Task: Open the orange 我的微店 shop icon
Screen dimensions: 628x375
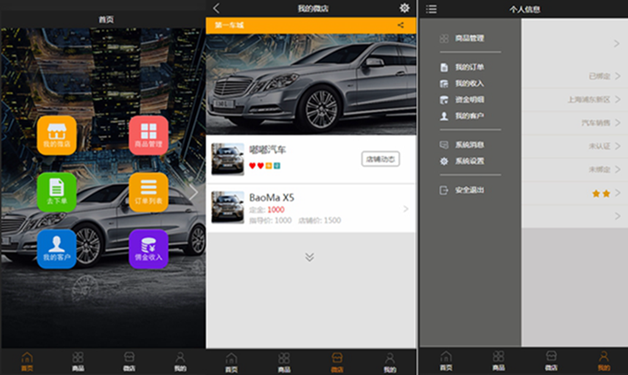Action: tap(56, 135)
